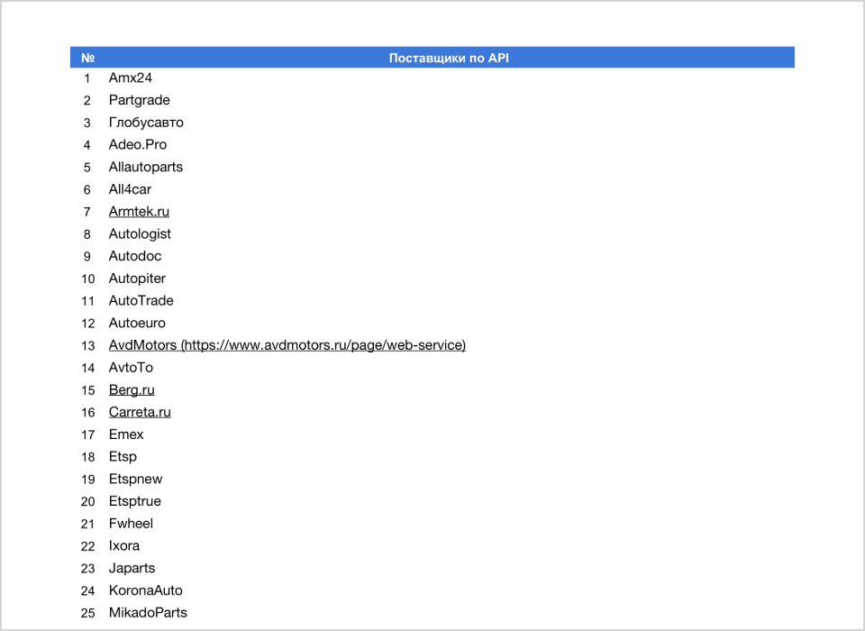The image size is (865, 631).
Task: Click the Japarts entry
Action: click(132, 568)
